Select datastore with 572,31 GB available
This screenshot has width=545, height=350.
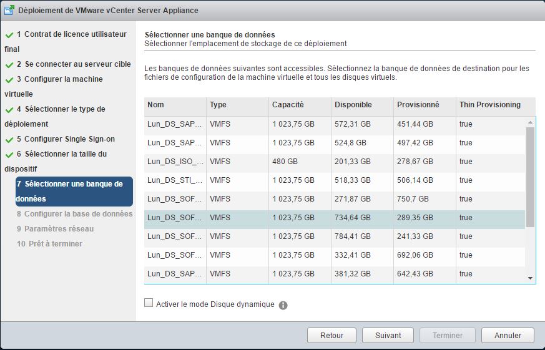(335, 124)
